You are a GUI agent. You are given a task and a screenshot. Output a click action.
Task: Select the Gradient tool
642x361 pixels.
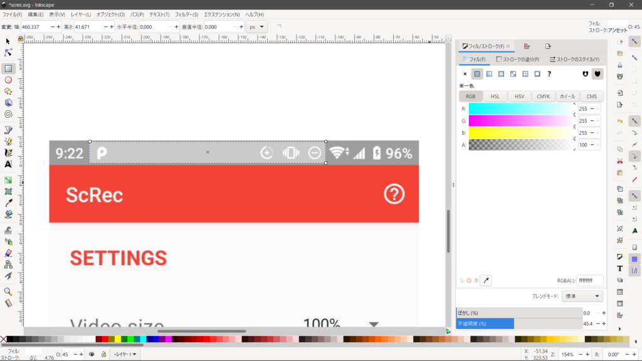(x=8, y=180)
